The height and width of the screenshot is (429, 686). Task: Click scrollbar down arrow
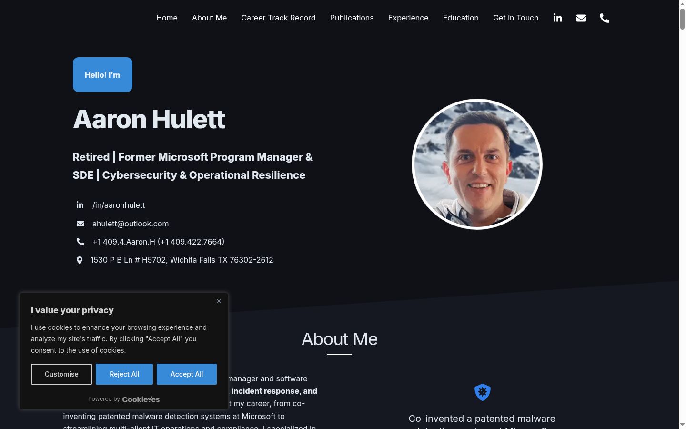tap(682, 425)
